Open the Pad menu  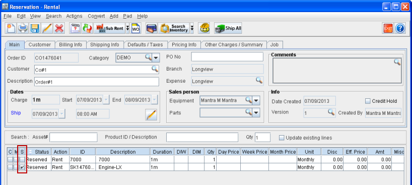point(127,16)
